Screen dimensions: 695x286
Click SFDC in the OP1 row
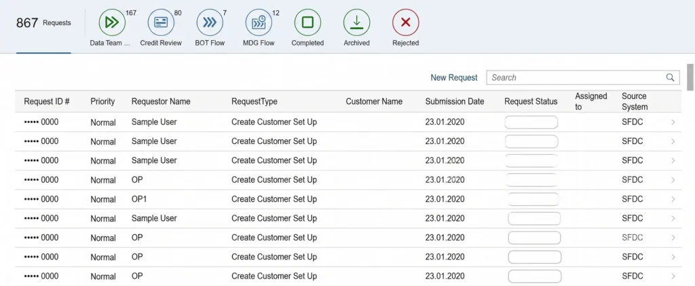(633, 199)
